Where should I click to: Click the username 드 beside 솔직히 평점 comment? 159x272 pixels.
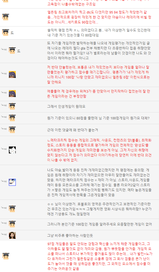(x=12, y=33)
